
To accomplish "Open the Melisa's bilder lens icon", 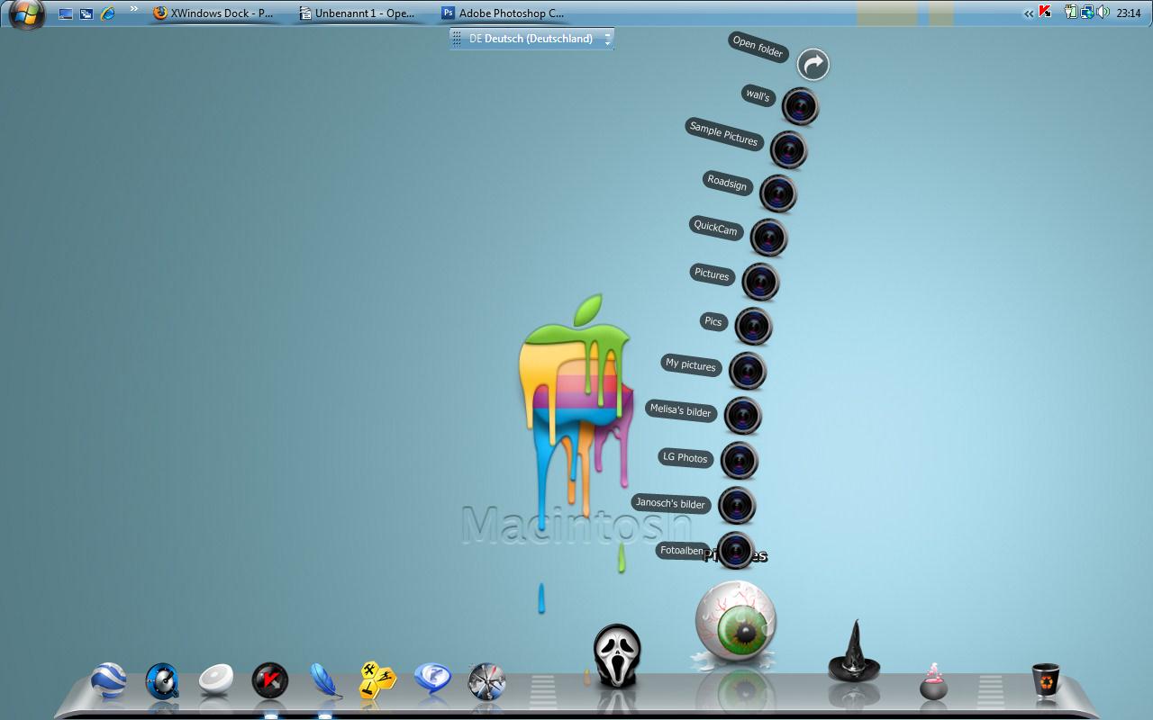I will coord(742,416).
